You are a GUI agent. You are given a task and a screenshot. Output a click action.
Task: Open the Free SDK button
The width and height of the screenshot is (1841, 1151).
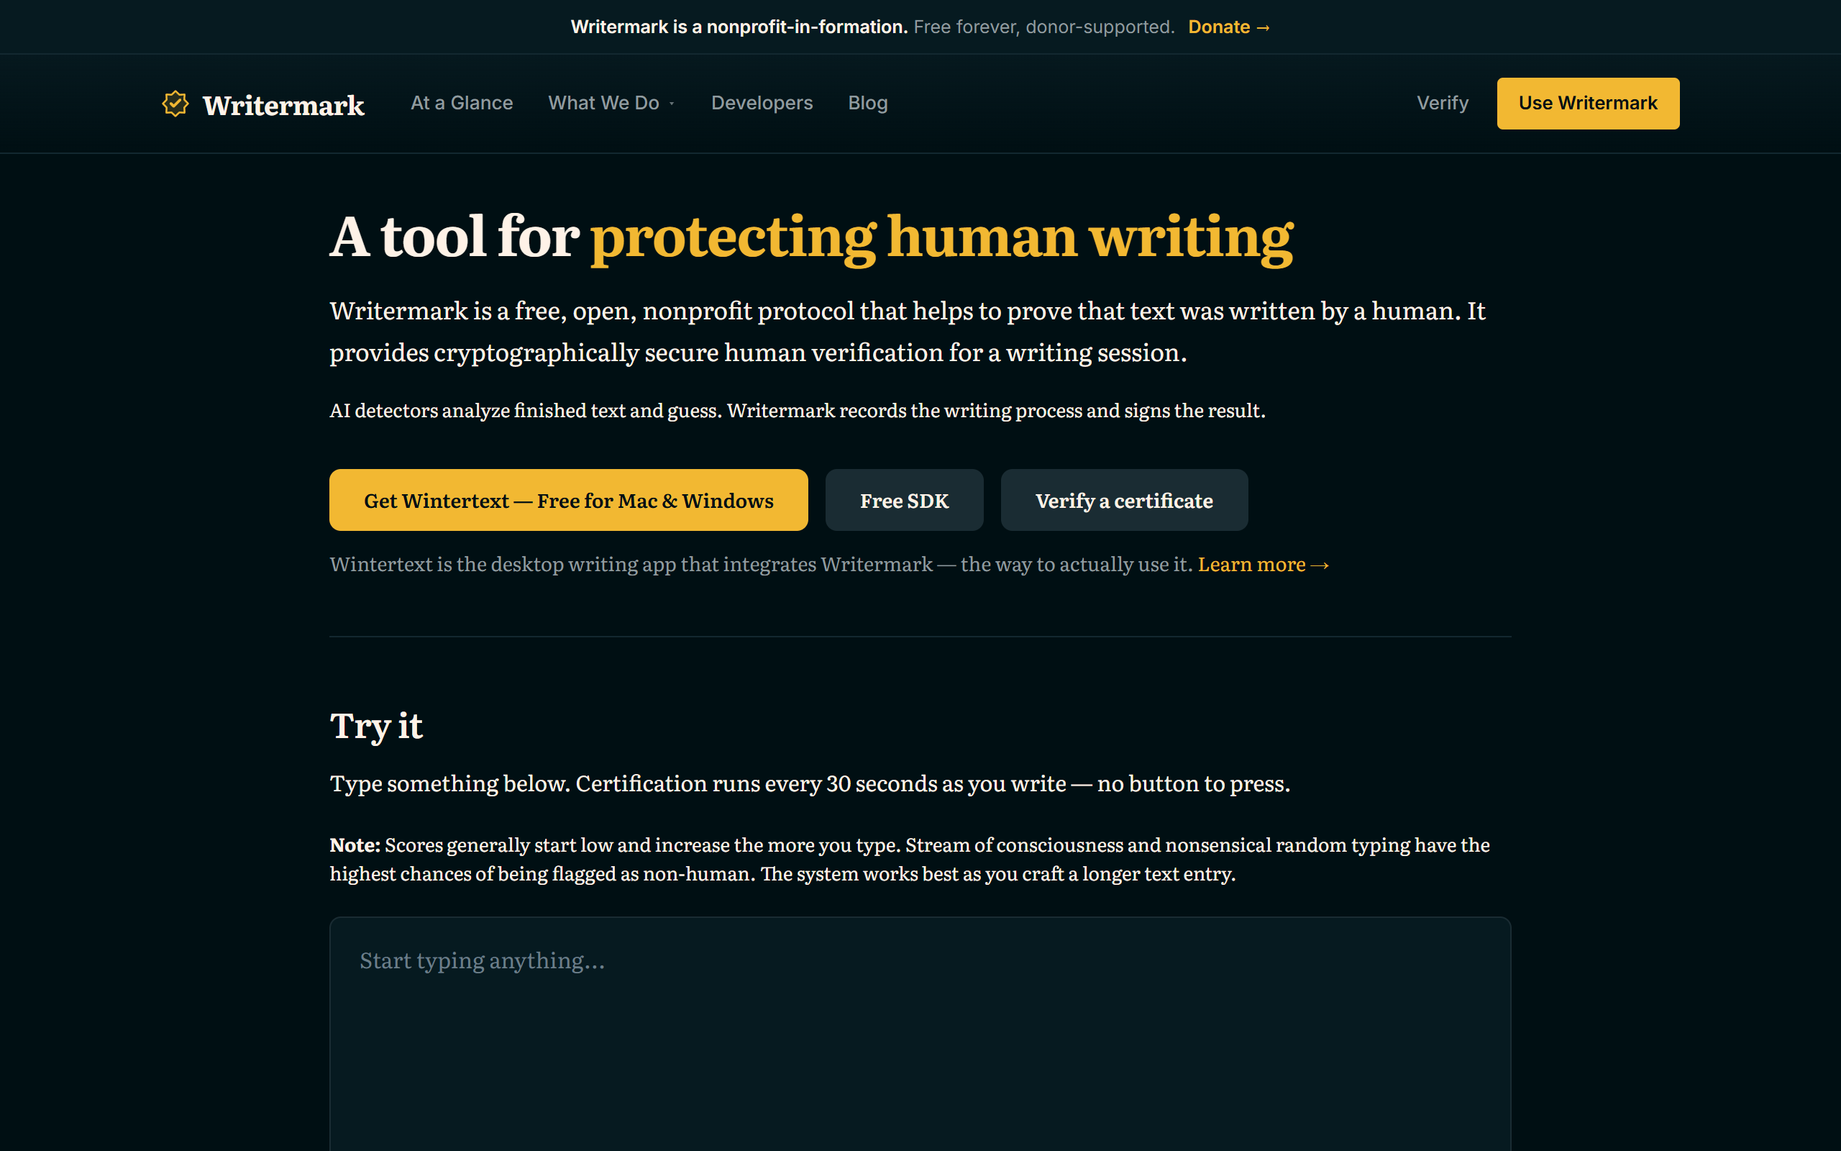904,500
